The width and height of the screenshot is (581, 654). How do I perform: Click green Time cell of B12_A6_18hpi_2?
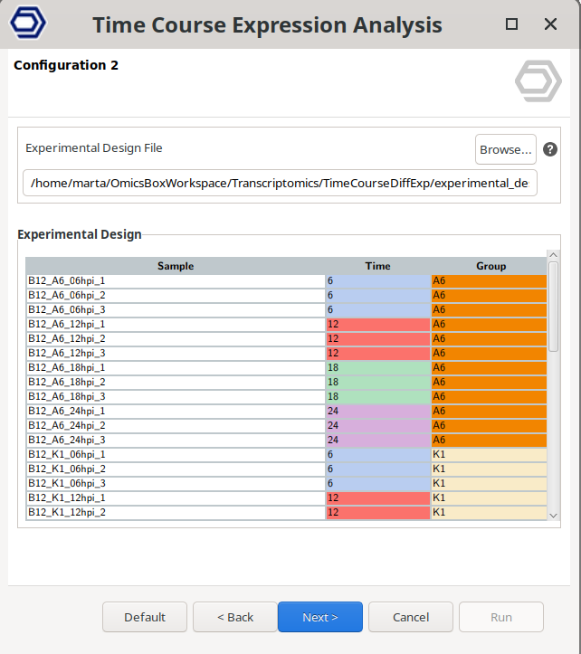click(377, 382)
